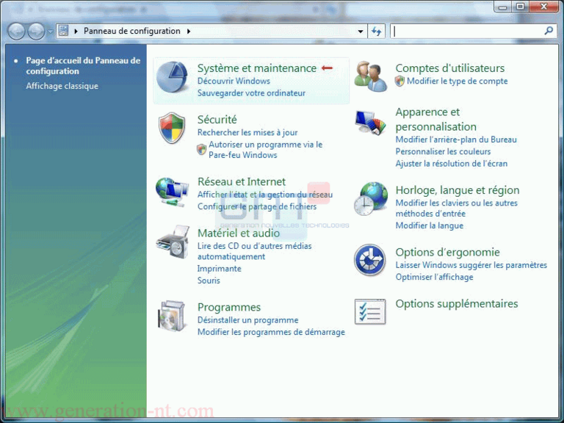Open Apparence et personnalisation heading
Viewport: 564px width, 423px height.
point(436,119)
